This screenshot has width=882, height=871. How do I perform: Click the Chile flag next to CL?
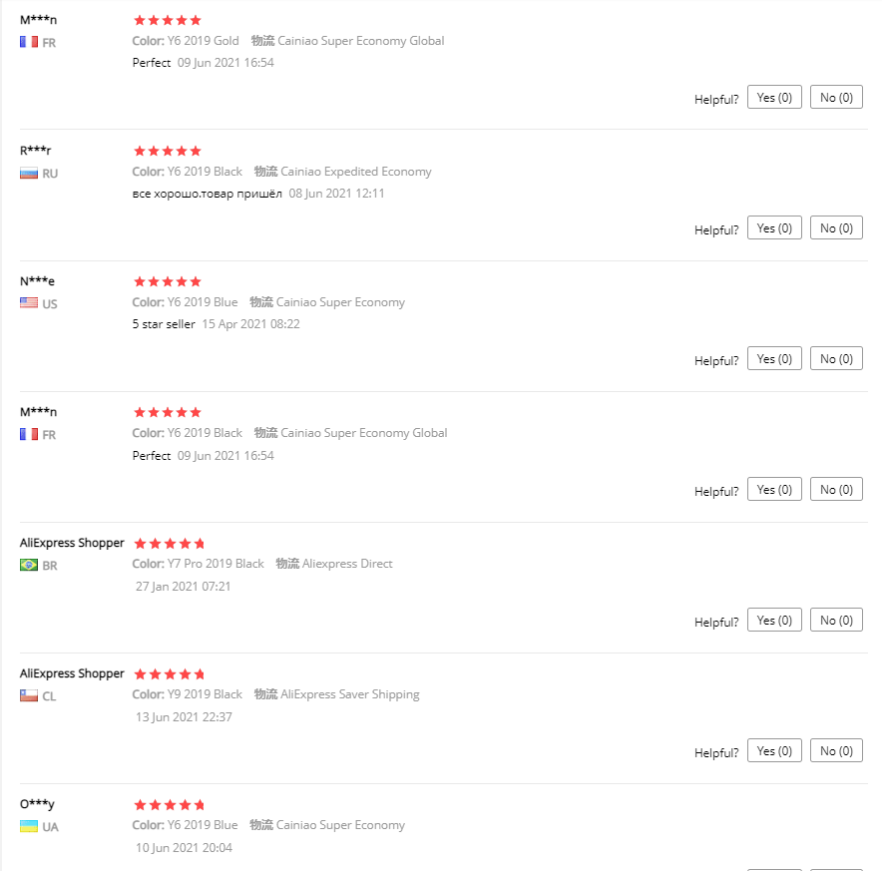[29, 695]
